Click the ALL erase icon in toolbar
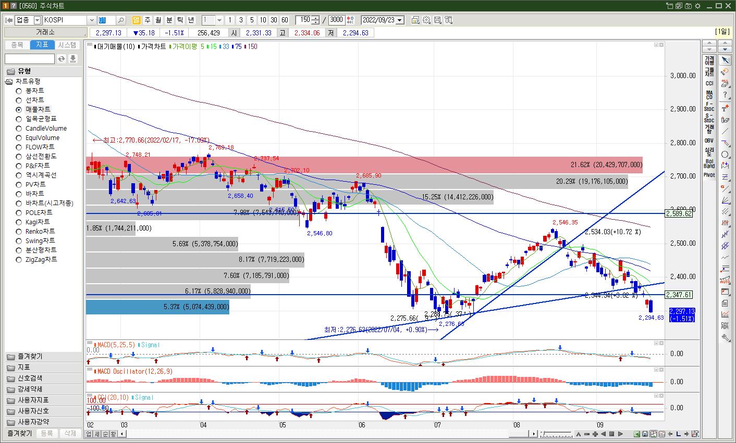 pos(725,83)
